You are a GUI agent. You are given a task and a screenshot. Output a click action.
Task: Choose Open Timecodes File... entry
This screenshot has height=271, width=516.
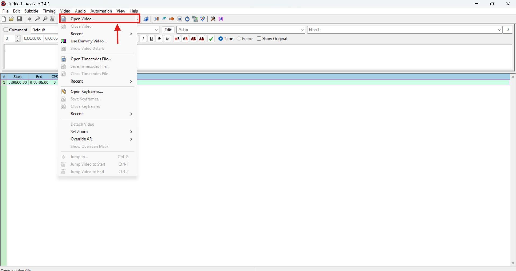point(98,59)
